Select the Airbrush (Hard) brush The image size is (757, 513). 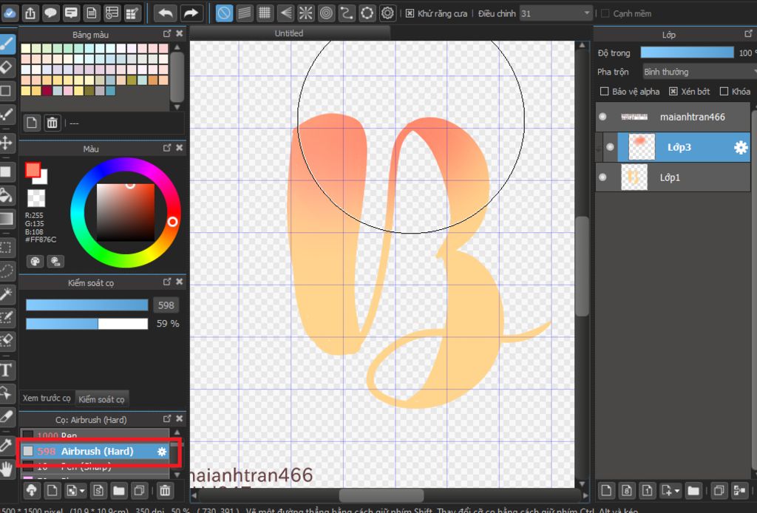point(95,451)
